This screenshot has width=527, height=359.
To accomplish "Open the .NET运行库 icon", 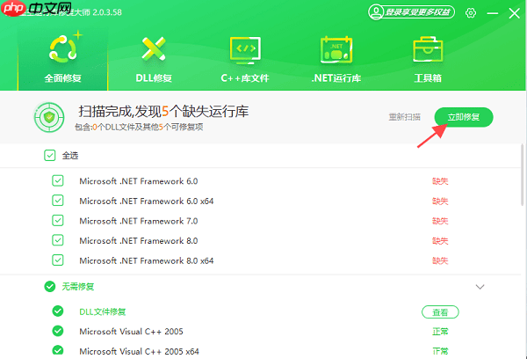I will coord(336,50).
